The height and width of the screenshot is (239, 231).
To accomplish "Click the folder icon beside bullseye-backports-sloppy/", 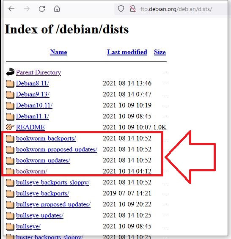I will [x=10, y=183].
